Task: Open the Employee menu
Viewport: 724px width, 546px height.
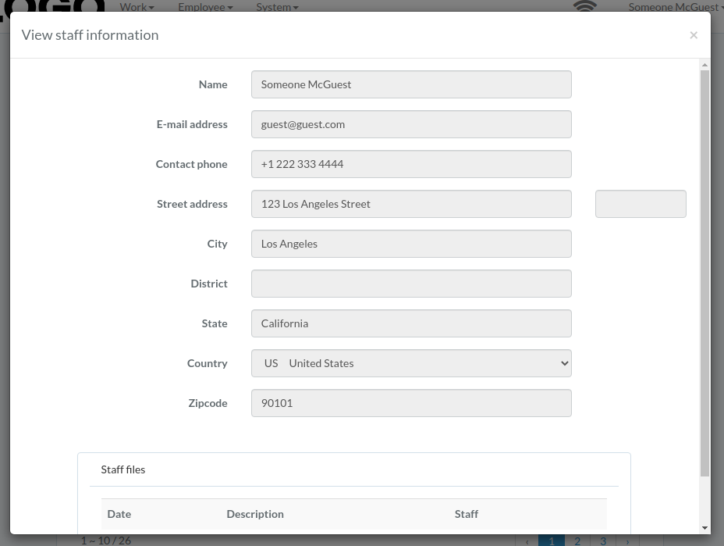Action: pyautogui.click(x=205, y=7)
